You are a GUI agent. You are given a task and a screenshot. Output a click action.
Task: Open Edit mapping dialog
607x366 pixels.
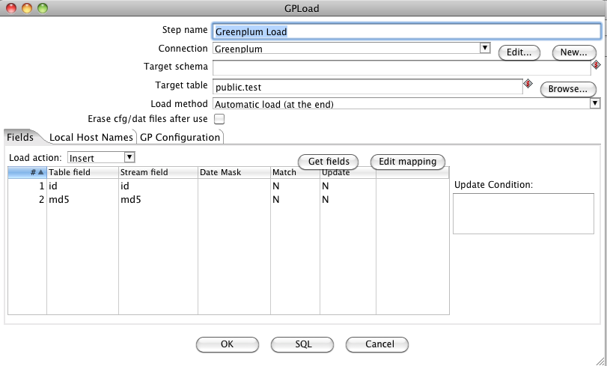408,162
